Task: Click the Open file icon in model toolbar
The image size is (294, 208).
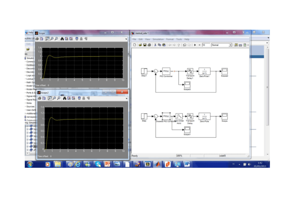Action: pyautogui.click(x=140, y=45)
